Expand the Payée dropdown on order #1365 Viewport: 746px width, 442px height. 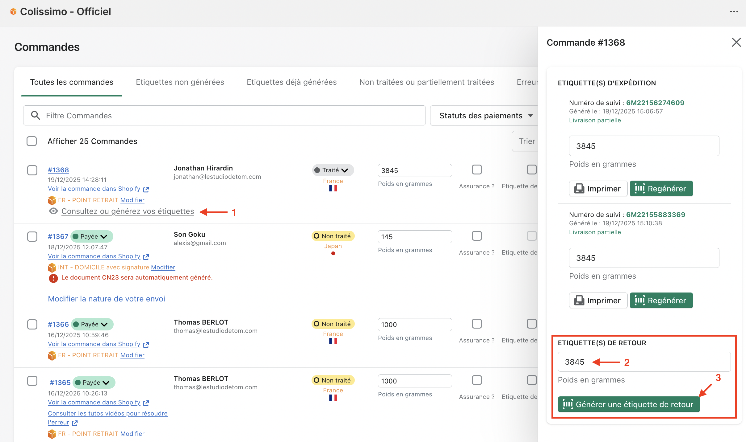pos(94,383)
